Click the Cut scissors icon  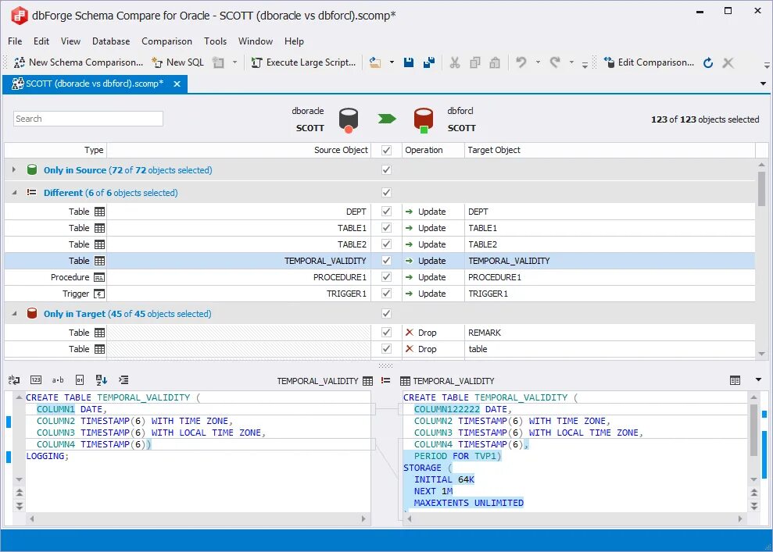(455, 62)
